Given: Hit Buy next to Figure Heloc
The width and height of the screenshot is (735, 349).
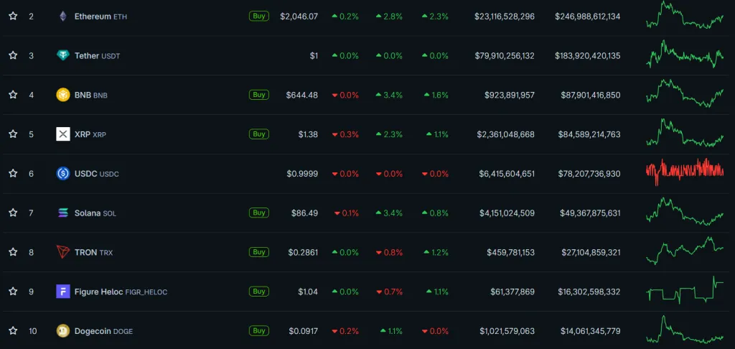Looking at the screenshot, I should [258, 292].
